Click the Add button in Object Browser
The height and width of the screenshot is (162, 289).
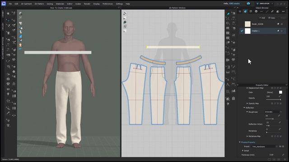point(262,18)
